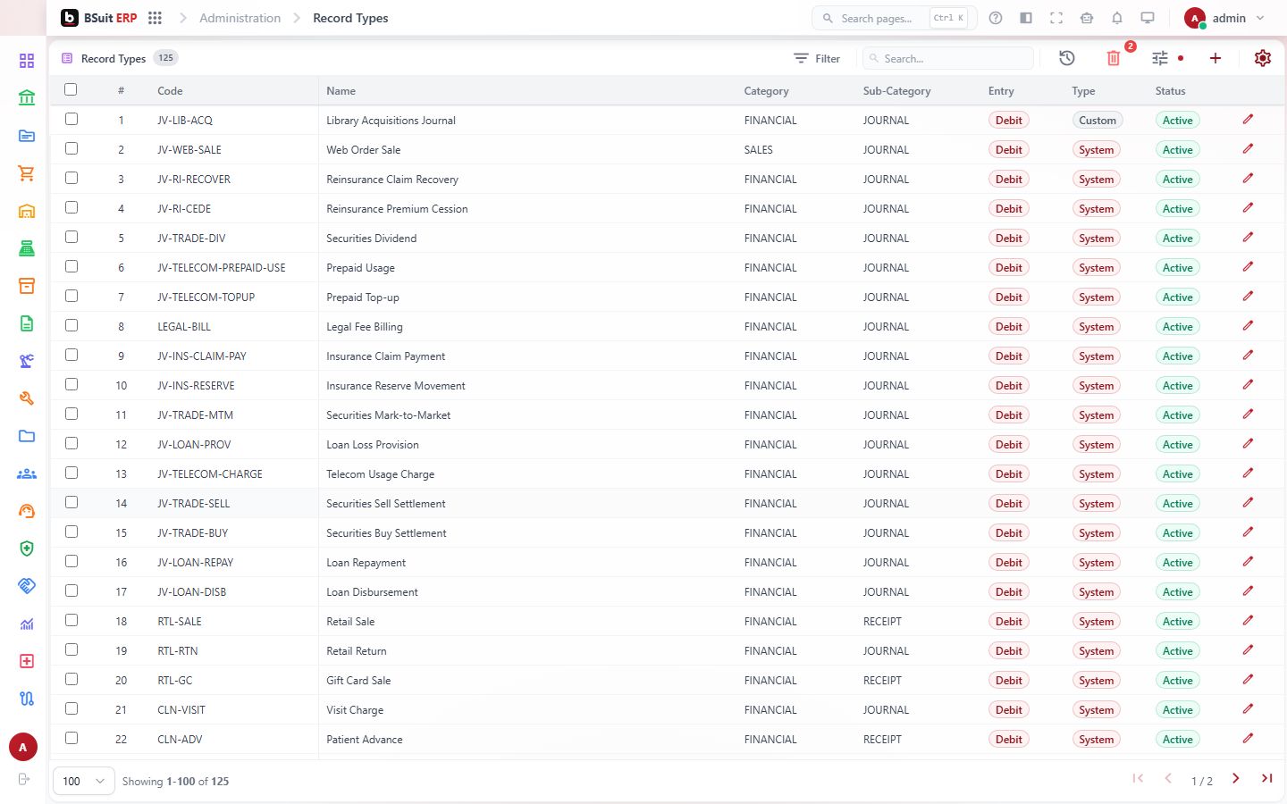Open the Filter button
Screen dimensions: 1287x804
[817, 58]
